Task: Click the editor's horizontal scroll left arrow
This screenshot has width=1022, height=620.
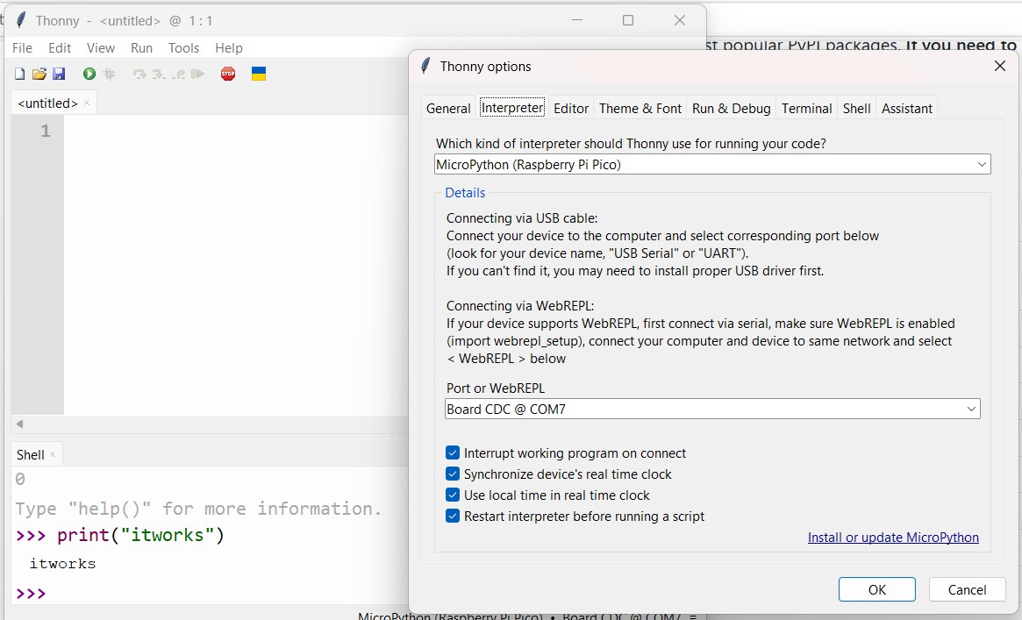Action: 19,424
